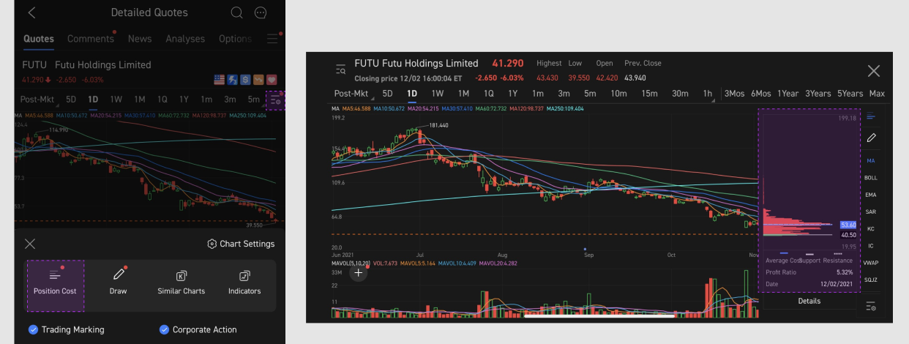Viewport: 909px width, 344px height.
Task: Open Similar Charts
Action: pos(181,283)
